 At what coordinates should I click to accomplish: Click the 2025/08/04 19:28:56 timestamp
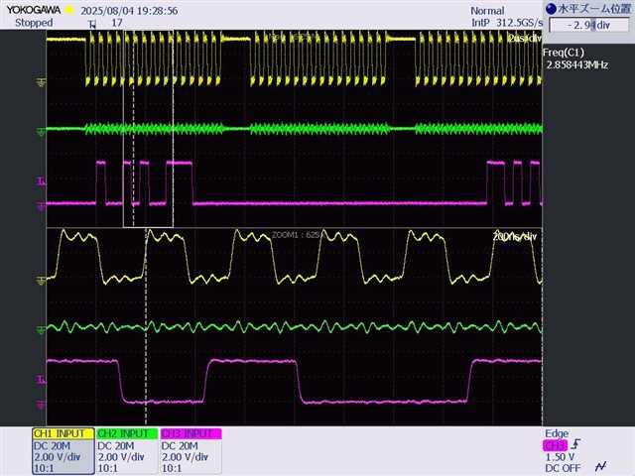[x=129, y=11]
